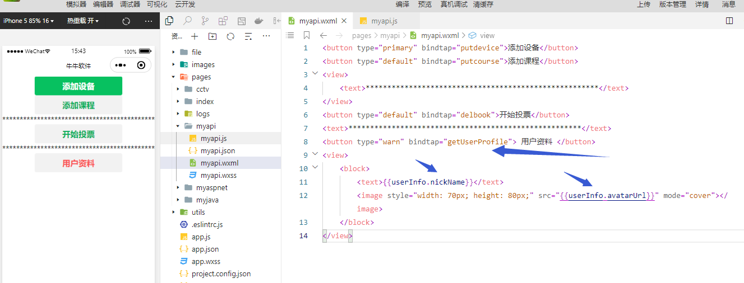744x283 pixels.
Task: Open the layout panel icon beside Extensions
Action: (242, 21)
